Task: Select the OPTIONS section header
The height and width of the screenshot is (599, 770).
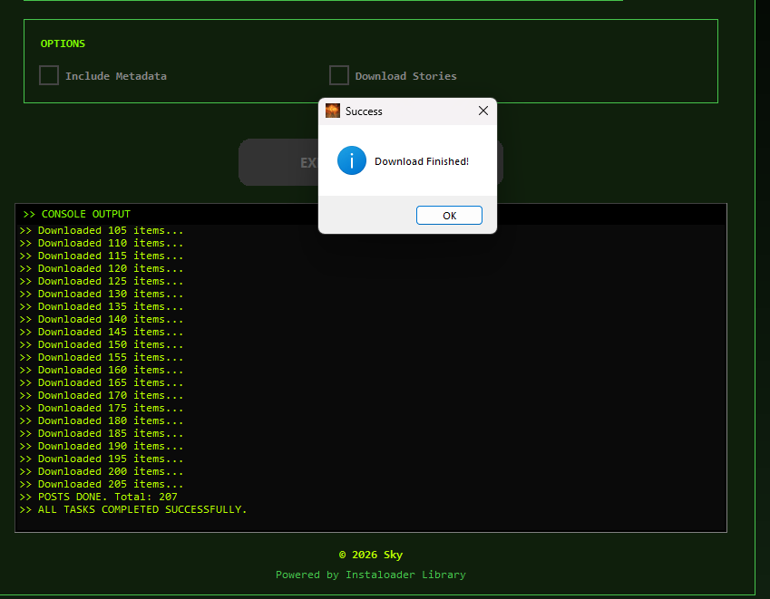Action: 63,43
